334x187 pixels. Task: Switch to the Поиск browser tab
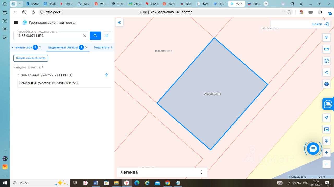pyautogui.click(x=83, y=4)
